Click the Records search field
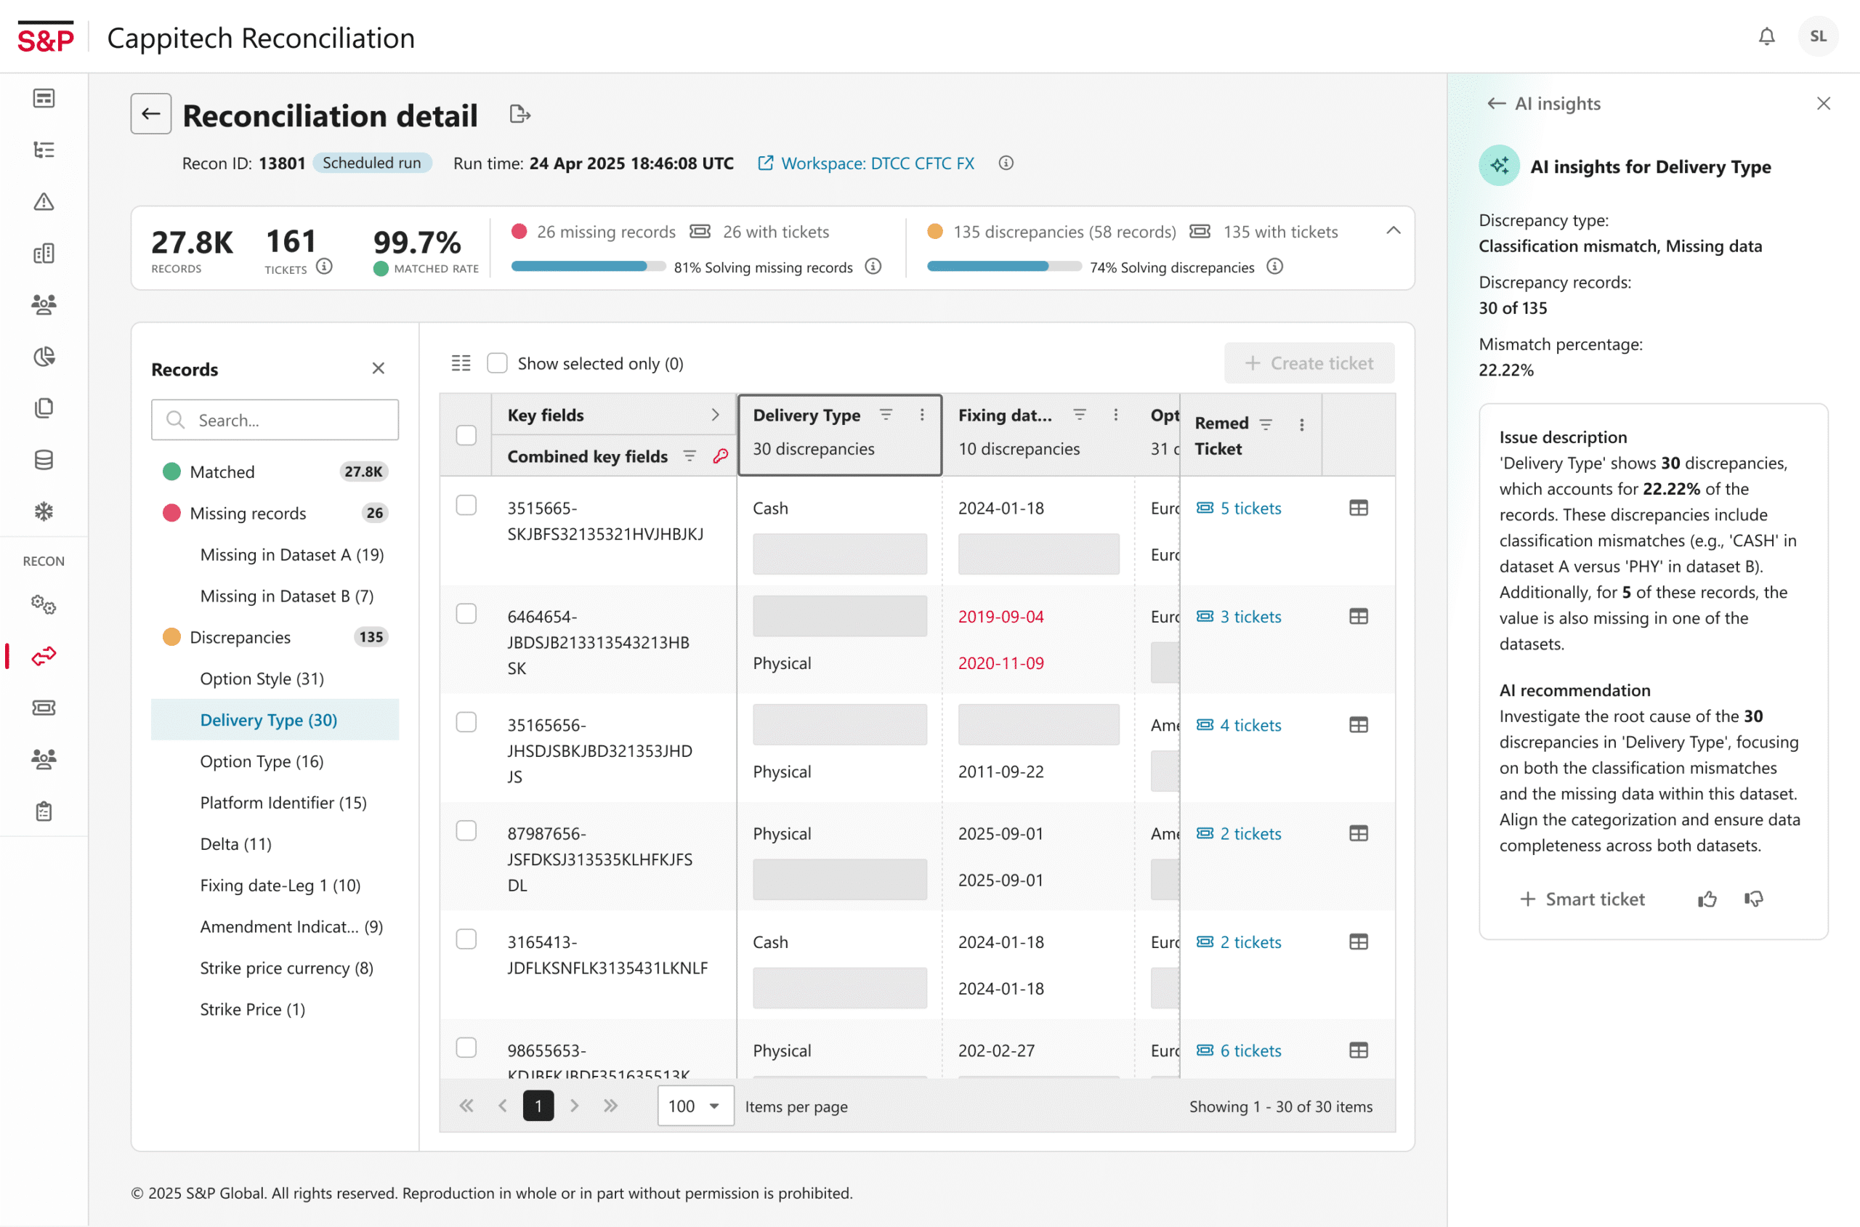Viewport: 1860px width, 1227px height. (x=275, y=420)
